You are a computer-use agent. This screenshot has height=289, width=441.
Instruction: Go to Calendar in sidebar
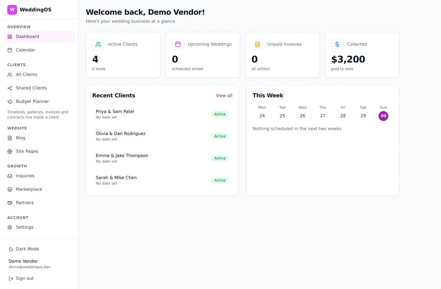[x=39, y=50]
